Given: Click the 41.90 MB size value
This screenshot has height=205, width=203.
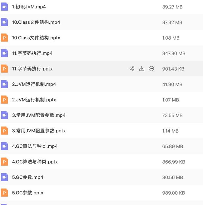Looking at the screenshot, I should pos(172,84).
